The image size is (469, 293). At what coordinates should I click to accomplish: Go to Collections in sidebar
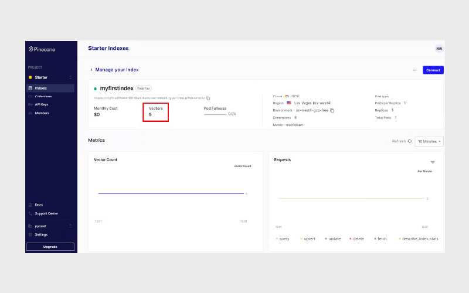point(43,97)
